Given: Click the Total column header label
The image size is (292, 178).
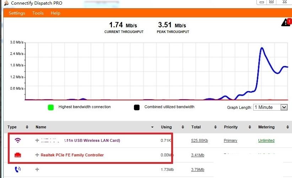Looking at the screenshot, I should (x=196, y=127).
